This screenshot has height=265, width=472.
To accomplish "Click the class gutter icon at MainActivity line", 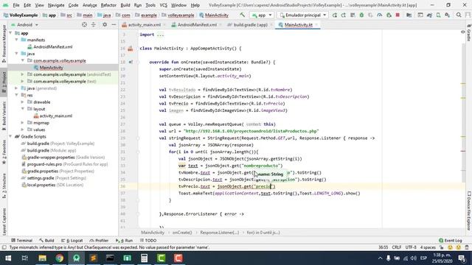I will (131, 49).
